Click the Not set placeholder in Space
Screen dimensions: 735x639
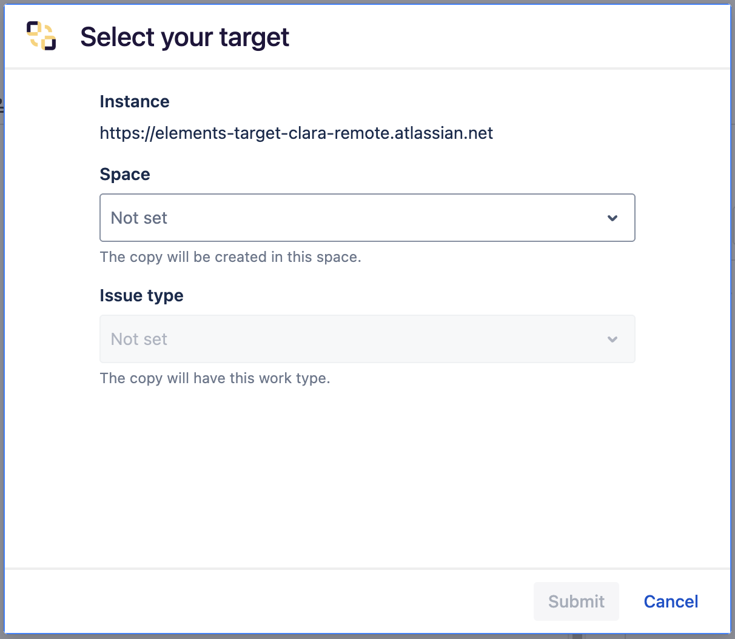click(x=139, y=218)
